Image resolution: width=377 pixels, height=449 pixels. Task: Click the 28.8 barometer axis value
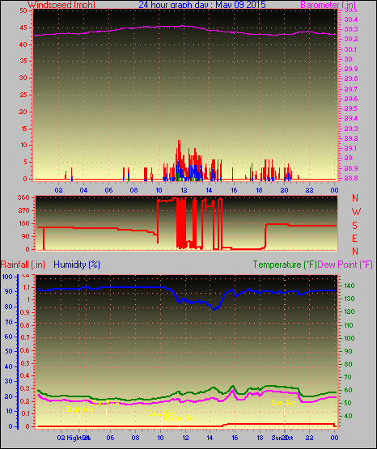pos(350,178)
